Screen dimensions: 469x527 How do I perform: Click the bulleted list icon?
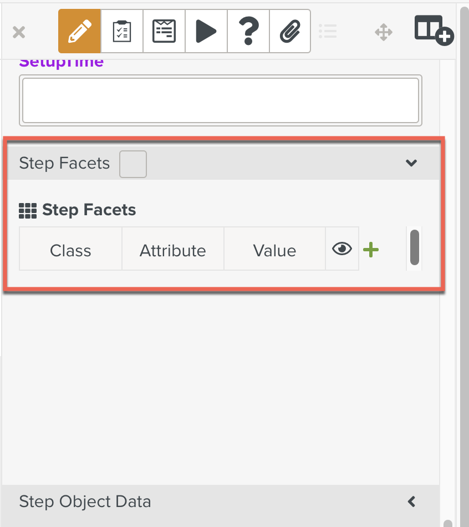(328, 32)
